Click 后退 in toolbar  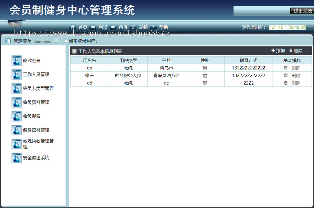103,27
